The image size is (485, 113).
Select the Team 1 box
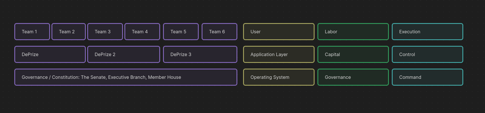32,32
